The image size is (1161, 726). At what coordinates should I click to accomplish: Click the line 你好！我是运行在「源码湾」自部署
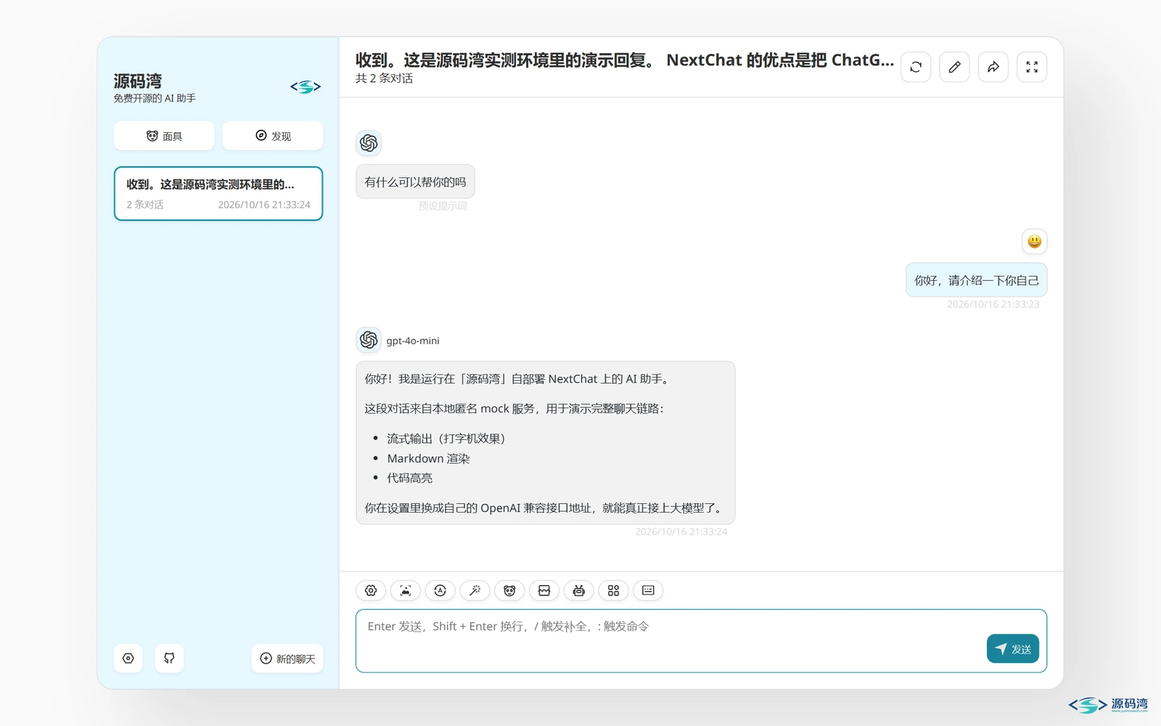518,379
